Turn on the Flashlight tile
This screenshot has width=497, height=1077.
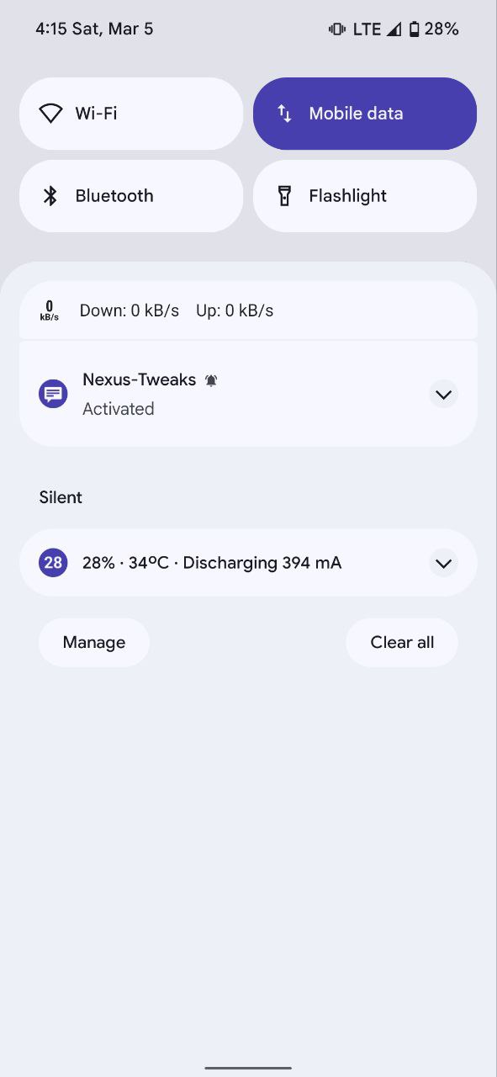(x=365, y=196)
